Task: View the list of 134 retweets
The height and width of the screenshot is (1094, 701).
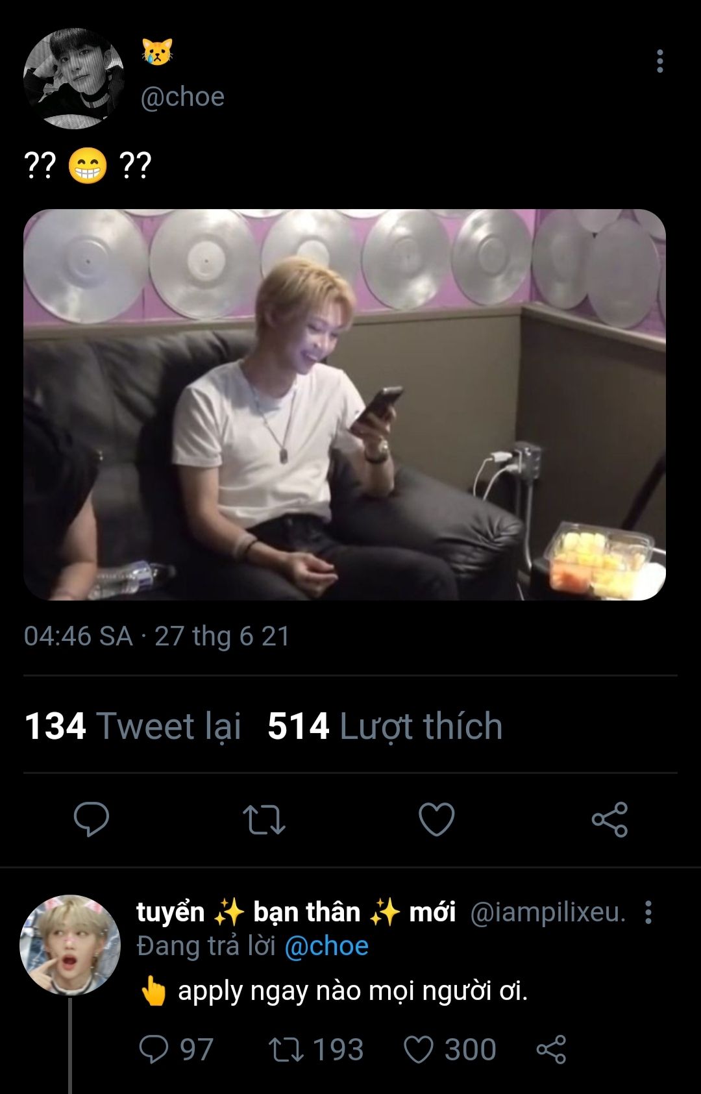Action: pos(132,726)
